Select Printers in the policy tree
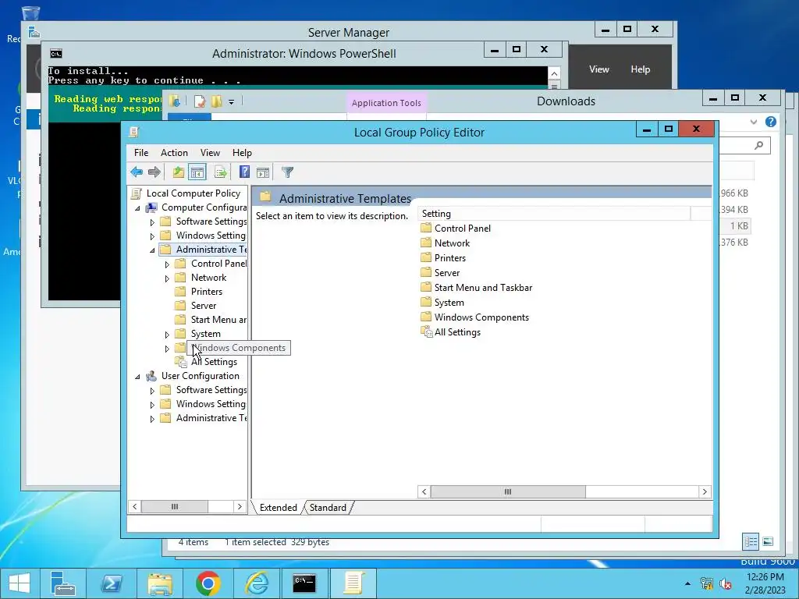Screen dimensions: 799x599 [x=206, y=292]
